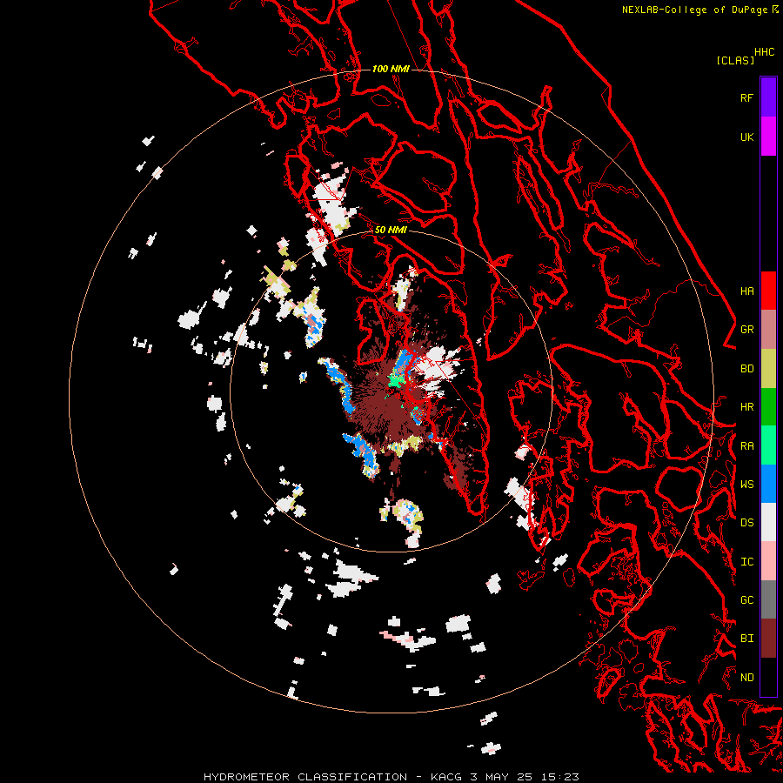Click the 100 NMI range ring label

[x=391, y=69]
